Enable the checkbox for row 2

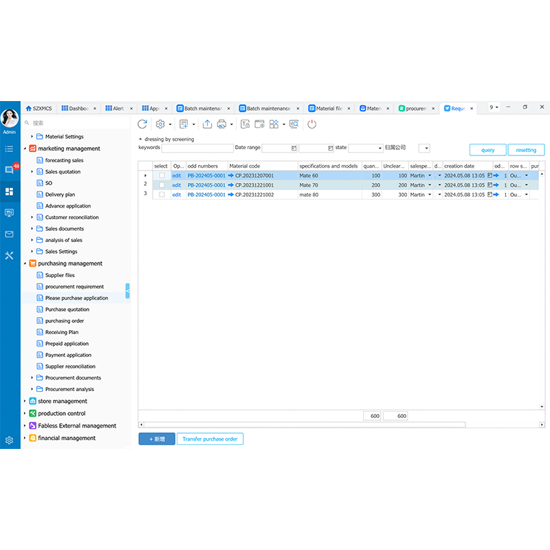pyautogui.click(x=163, y=185)
